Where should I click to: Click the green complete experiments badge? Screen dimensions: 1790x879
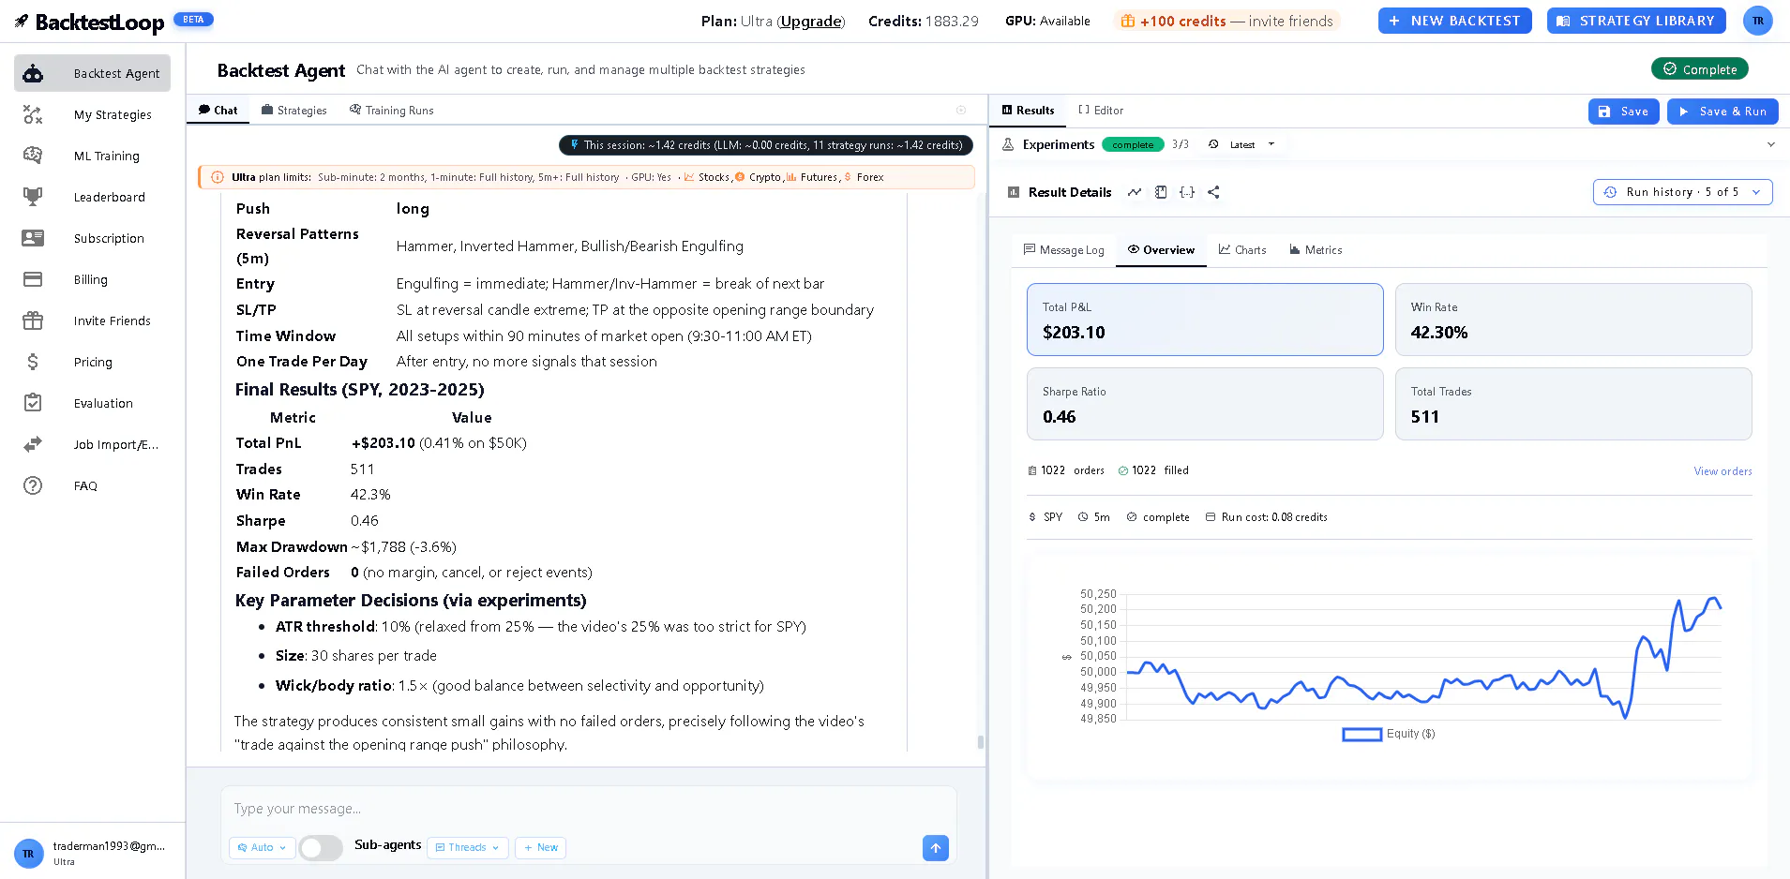point(1133,144)
